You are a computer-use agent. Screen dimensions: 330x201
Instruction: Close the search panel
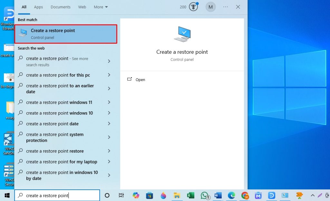coord(238,7)
